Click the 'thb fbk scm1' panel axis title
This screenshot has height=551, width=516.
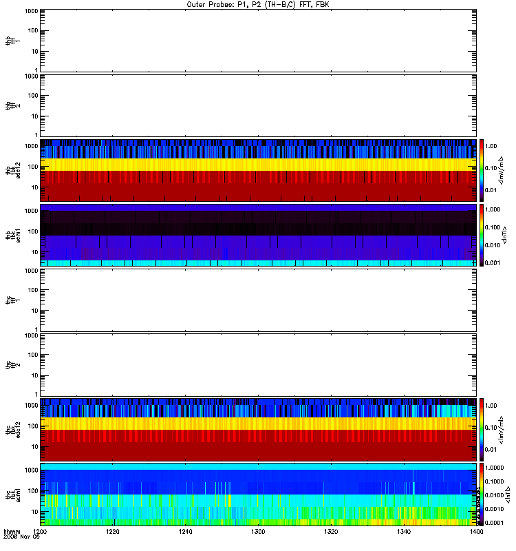tap(12, 235)
